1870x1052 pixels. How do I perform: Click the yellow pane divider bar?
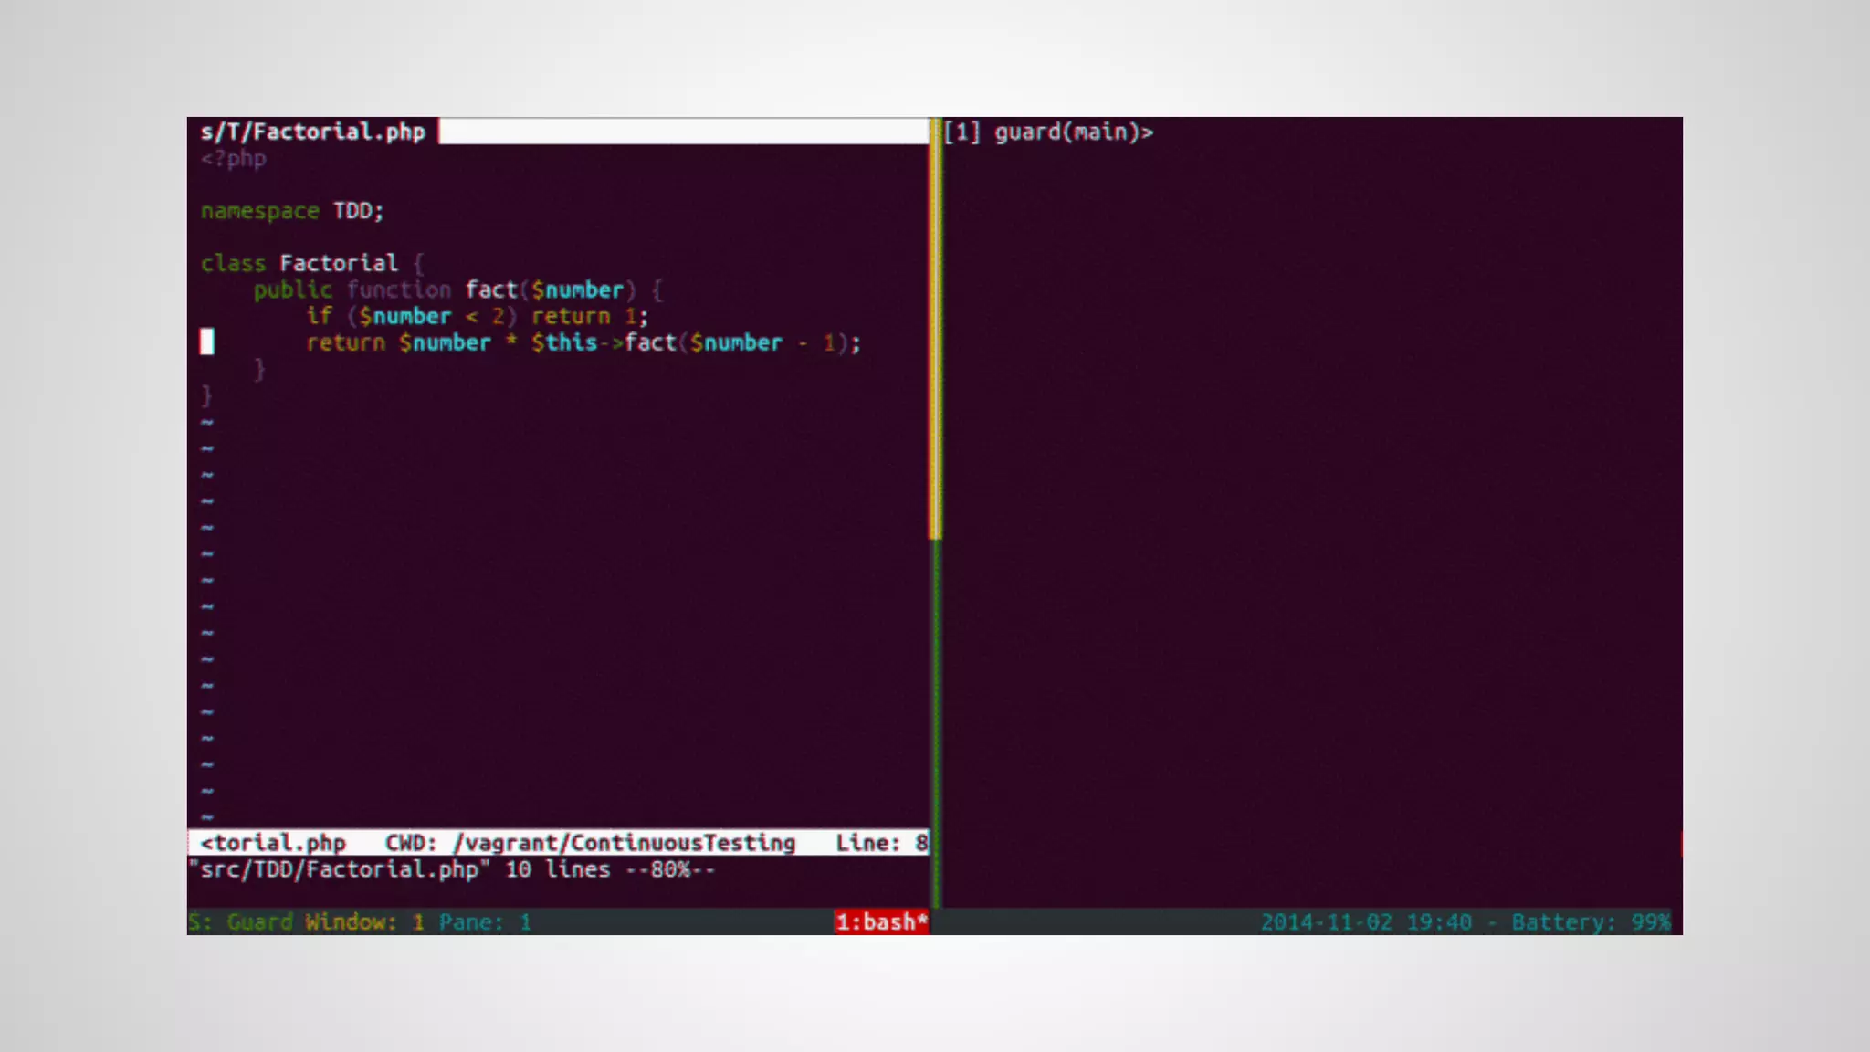[935, 329]
